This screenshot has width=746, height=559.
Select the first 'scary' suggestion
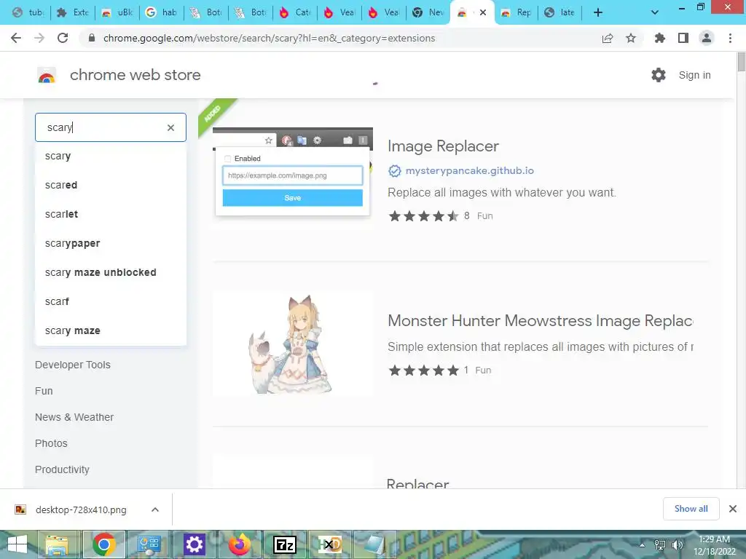pyautogui.click(x=111, y=156)
